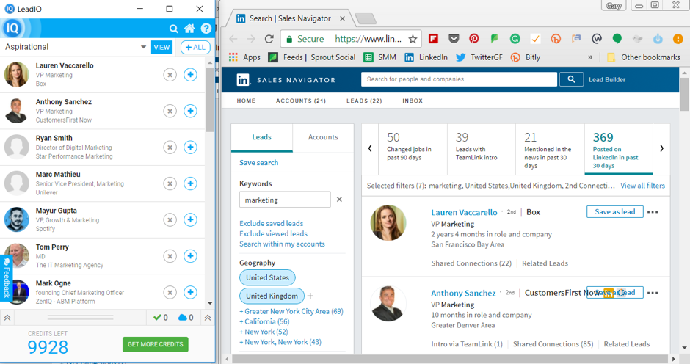Add Marc Mathieu with the plus icon
Screen dimensions: 690x364
click(190, 183)
